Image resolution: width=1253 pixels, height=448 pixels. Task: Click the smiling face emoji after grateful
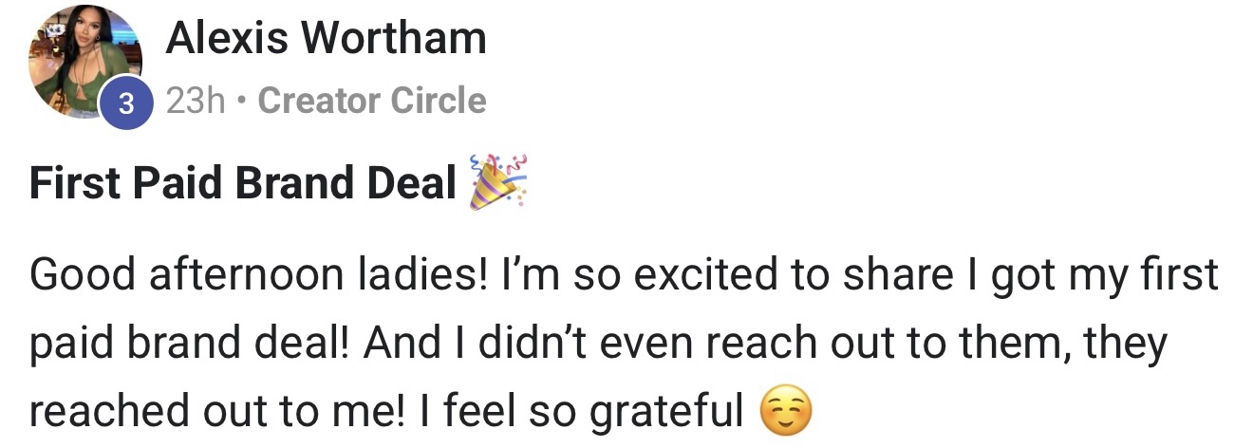pos(788,413)
